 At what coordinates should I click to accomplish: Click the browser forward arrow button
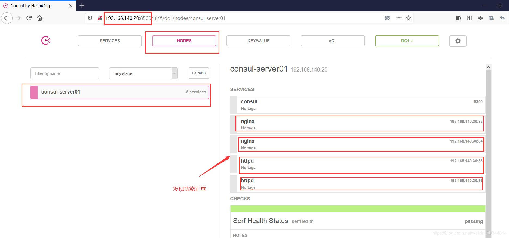point(18,18)
